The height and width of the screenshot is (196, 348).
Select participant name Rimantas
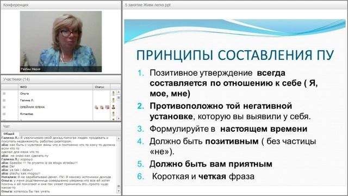(x=27, y=114)
